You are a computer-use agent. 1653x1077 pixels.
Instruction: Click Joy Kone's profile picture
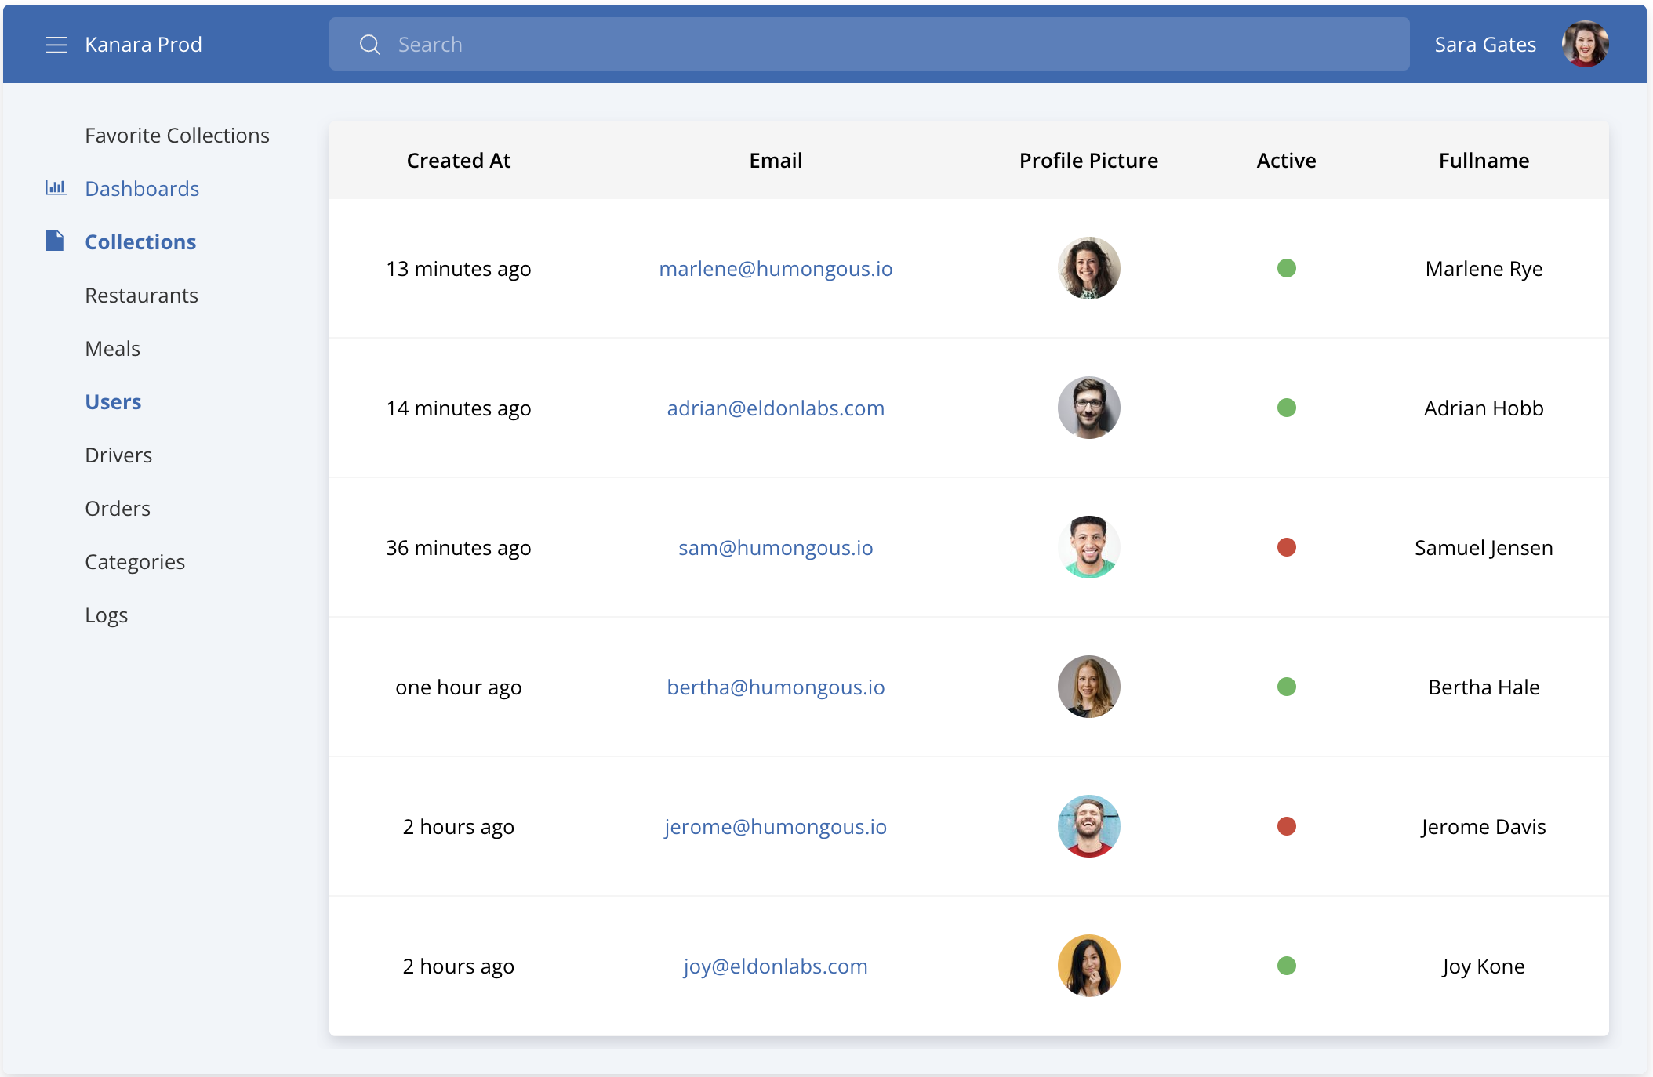click(1088, 966)
